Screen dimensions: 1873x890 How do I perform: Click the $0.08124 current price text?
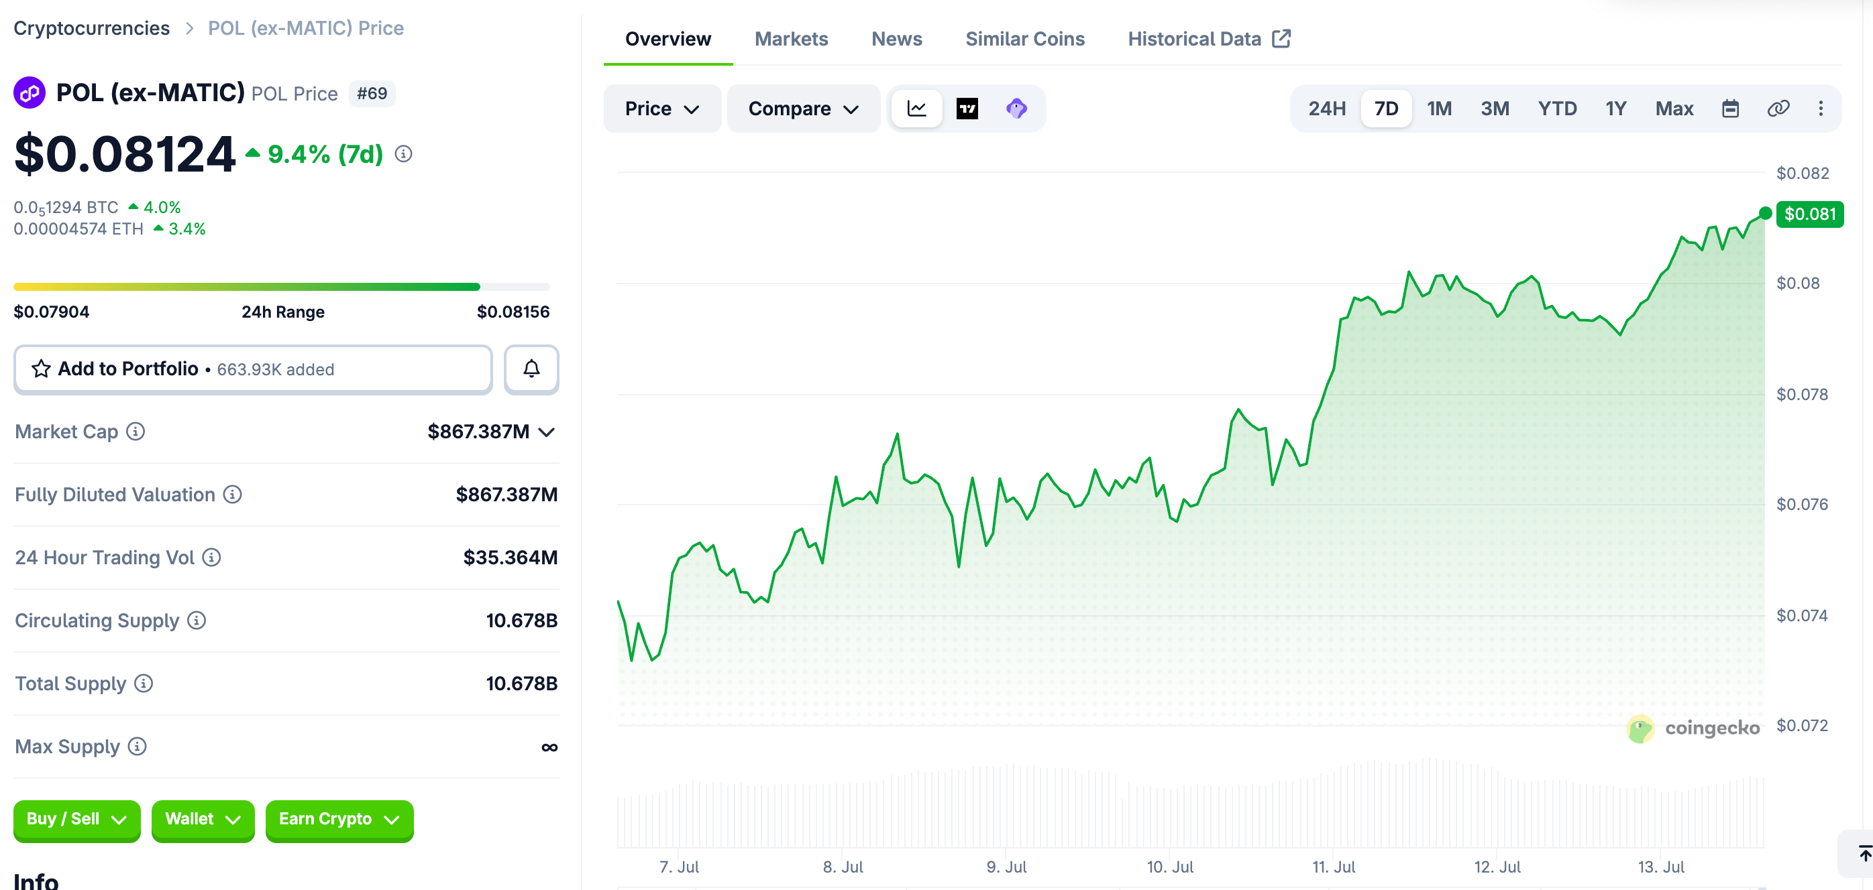[124, 154]
